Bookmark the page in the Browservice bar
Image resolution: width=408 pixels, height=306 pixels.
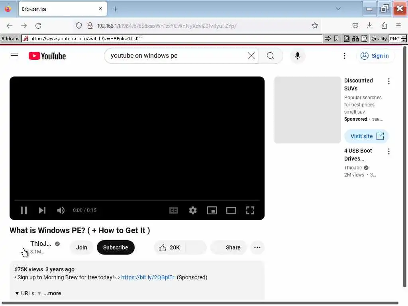[x=336, y=39]
